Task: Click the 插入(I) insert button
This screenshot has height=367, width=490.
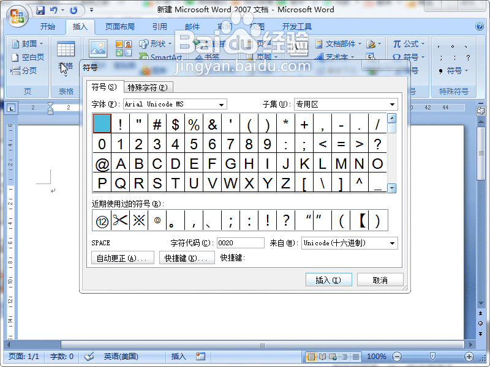Action: [328, 280]
